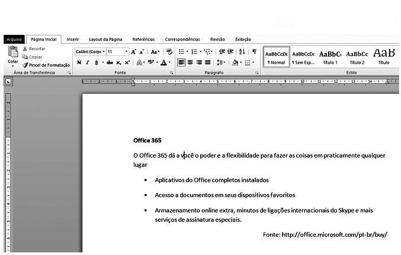Open the Arquivo tab

14,39
